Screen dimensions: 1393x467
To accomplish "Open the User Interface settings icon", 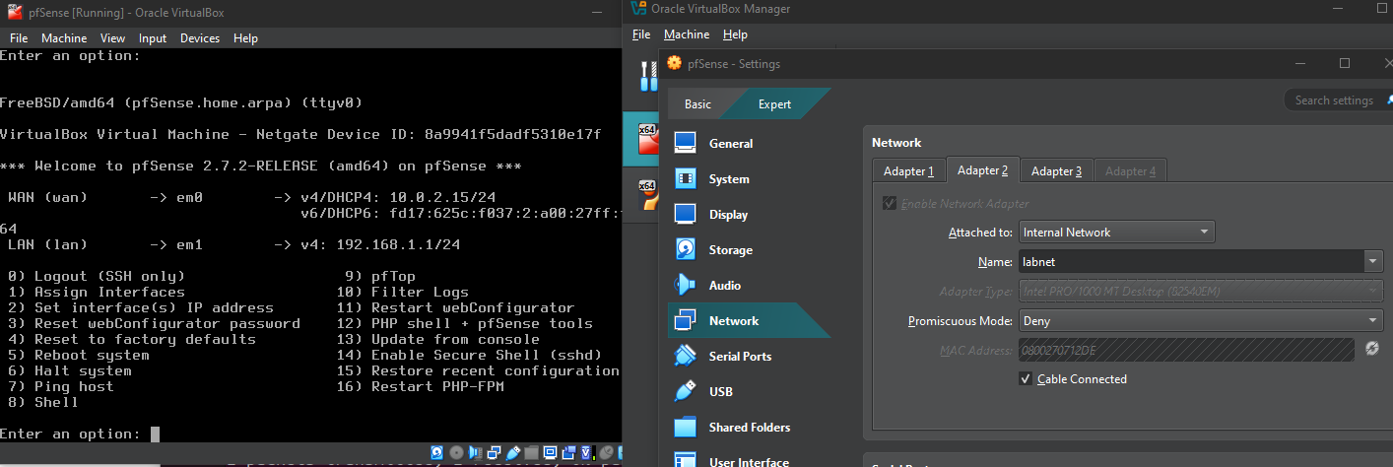I will click(x=686, y=459).
